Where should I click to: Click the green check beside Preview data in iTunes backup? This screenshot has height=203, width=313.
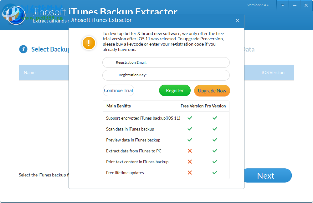click(x=189, y=140)
